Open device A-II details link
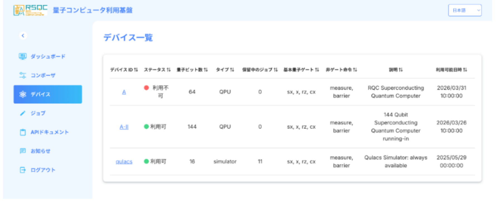 pyautogui.click(x=124, y=127)
